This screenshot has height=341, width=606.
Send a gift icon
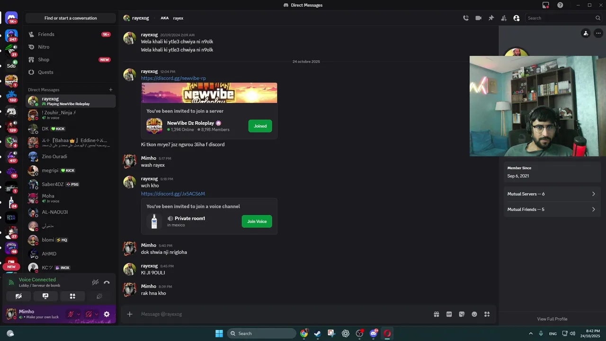click(x=437, y=314)
